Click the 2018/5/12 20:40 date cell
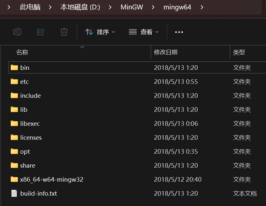 click(178, 179)
